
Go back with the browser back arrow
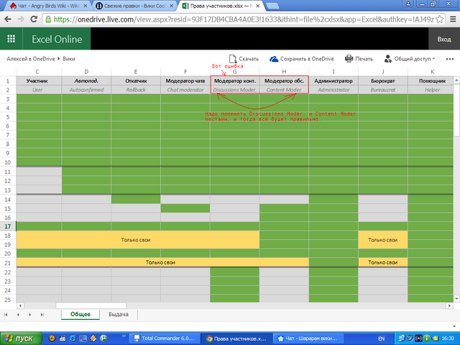pyautogui.click(x=8, y=19)
